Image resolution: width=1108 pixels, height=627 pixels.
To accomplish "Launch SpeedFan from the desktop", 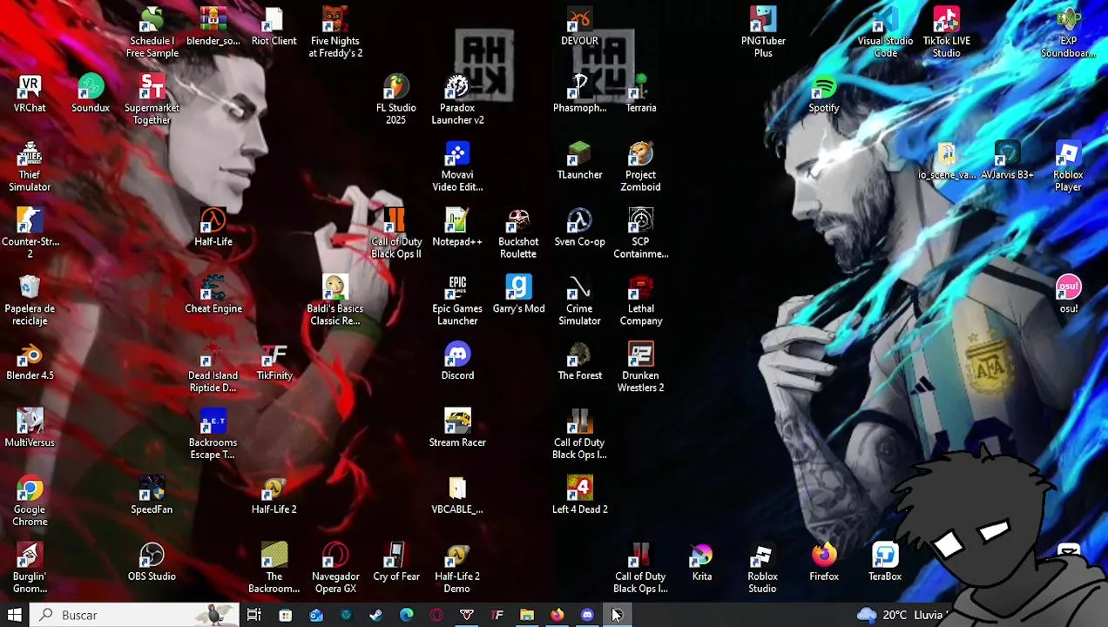I will 152,496.
